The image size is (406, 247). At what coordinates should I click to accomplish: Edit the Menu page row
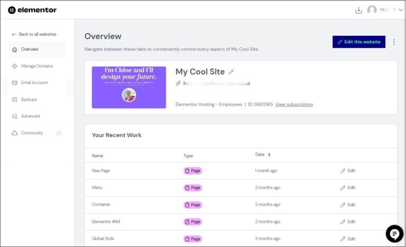point(348,187)
